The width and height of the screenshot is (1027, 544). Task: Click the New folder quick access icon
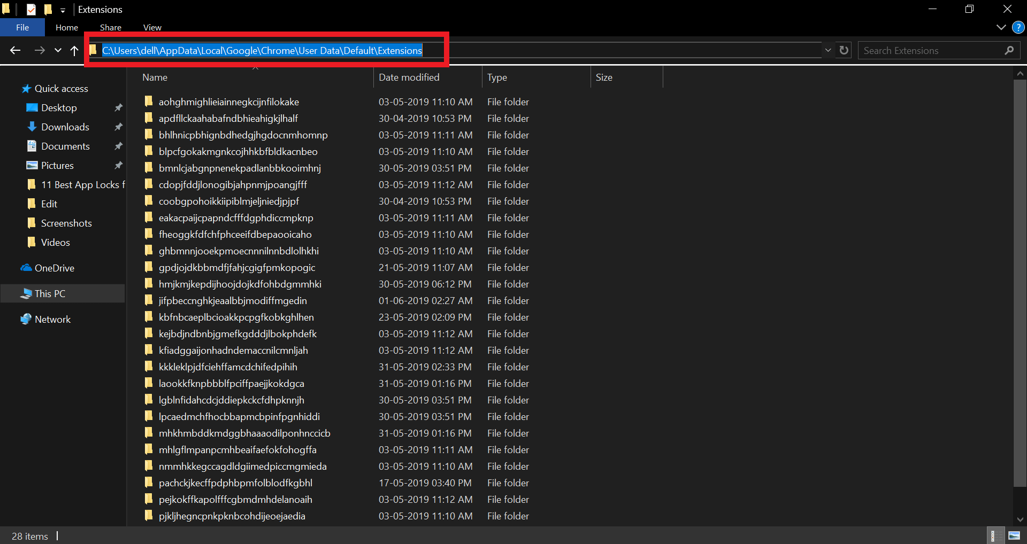[48, 9]
